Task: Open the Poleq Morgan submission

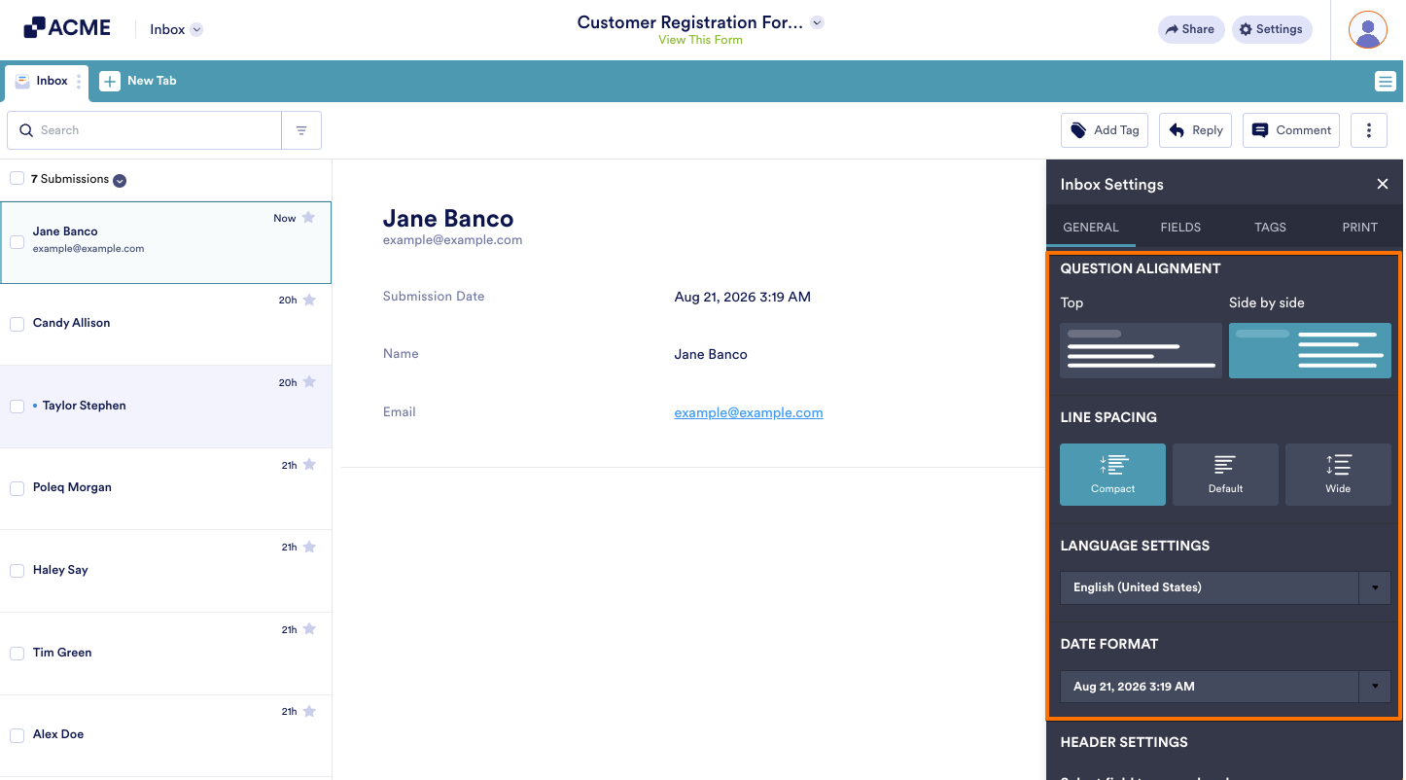Action: tap(165, 488)
